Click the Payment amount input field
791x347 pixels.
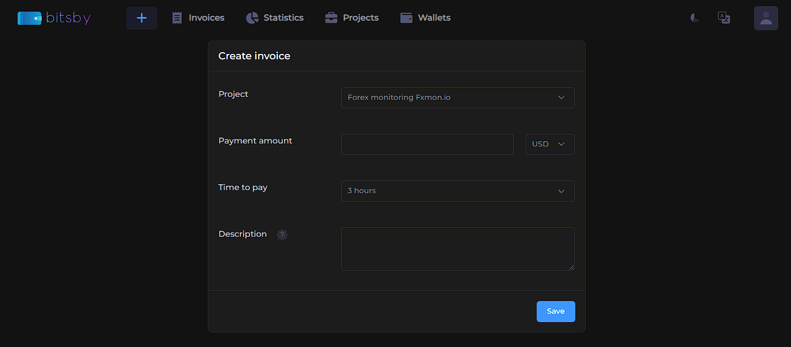[x=427, y=144]
